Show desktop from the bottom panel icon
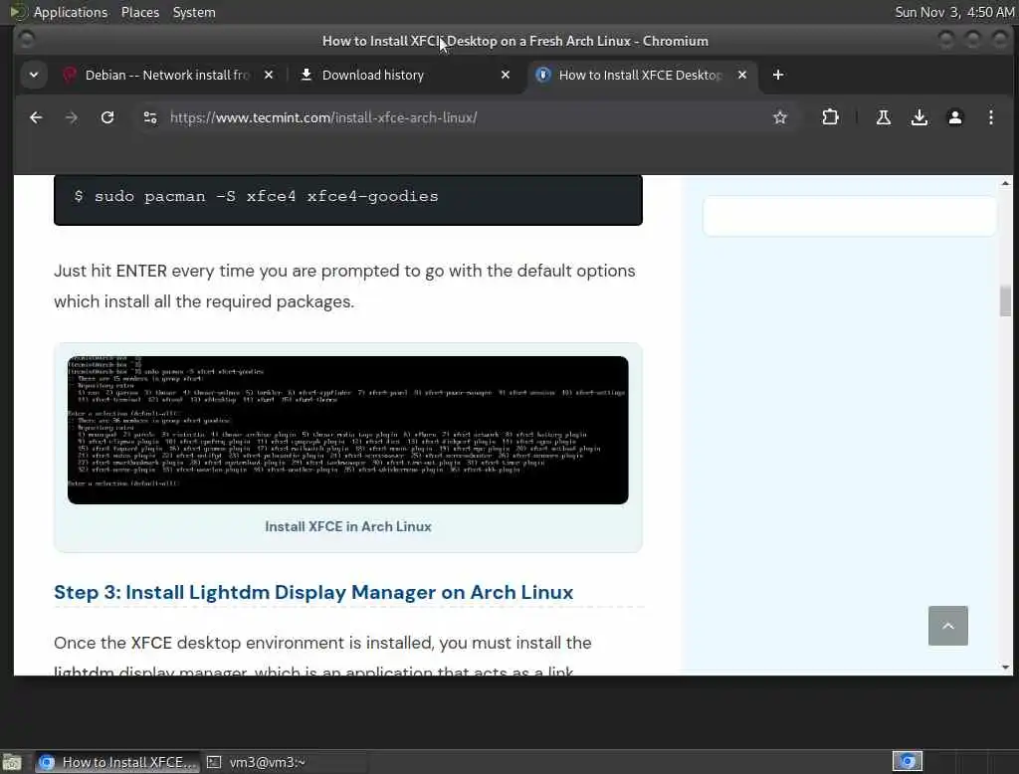Screen dimensions: 1019x774 12,762
